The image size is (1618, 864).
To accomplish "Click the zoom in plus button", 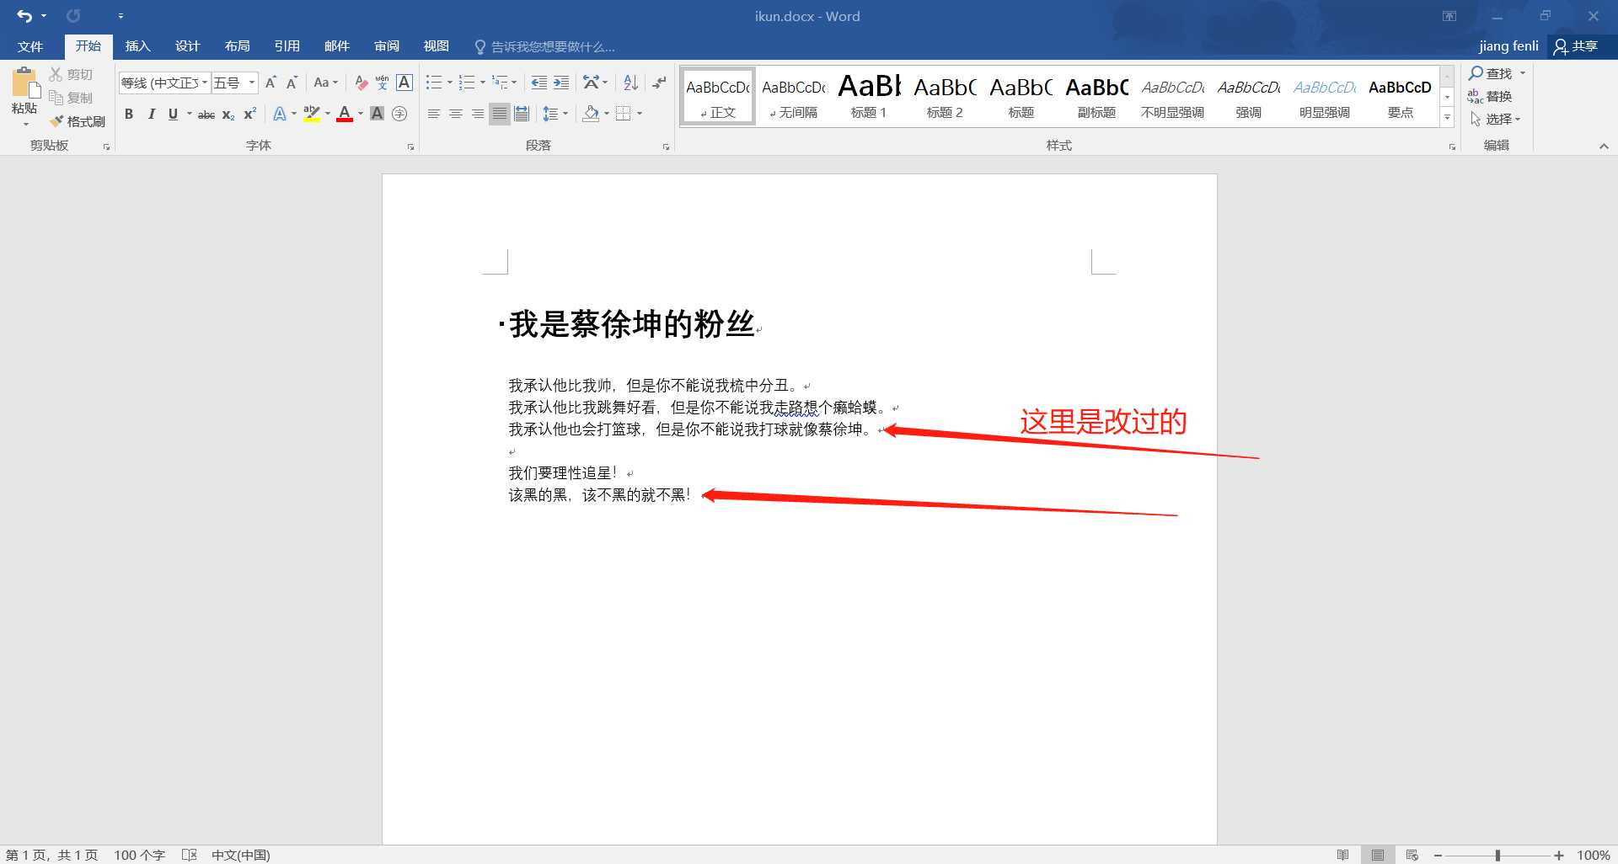I will pos(1559,855).
